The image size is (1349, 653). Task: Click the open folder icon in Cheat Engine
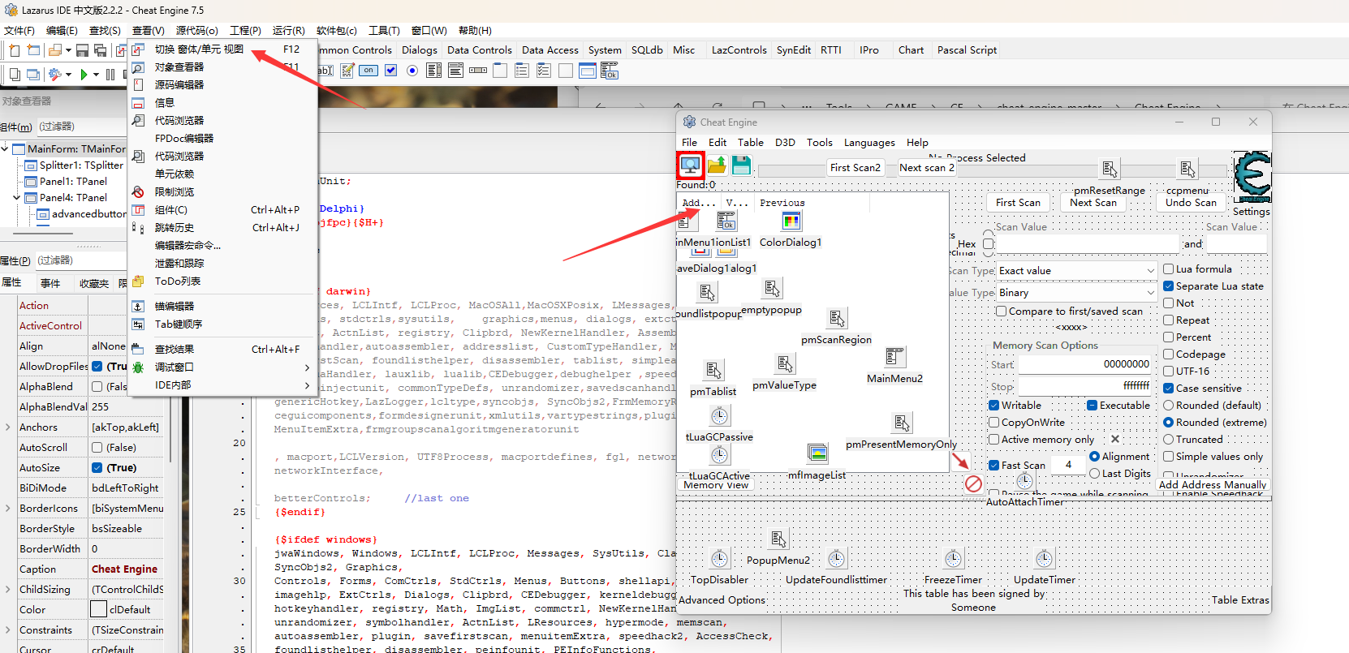coord(716,165)
